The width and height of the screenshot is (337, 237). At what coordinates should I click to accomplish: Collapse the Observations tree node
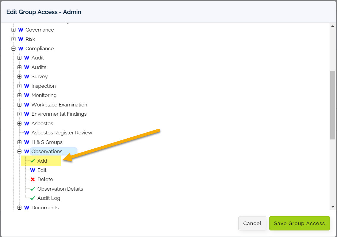pyautogui.click(x=19, y=152)
